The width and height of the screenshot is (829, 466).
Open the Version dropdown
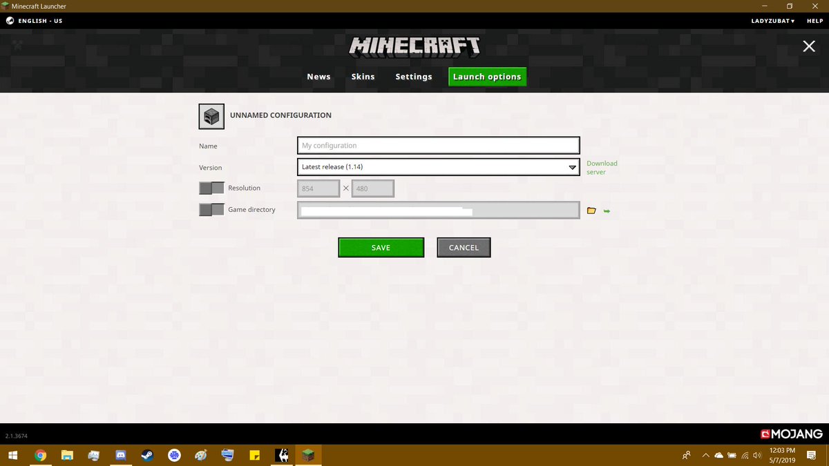click(x=439, y=167)
